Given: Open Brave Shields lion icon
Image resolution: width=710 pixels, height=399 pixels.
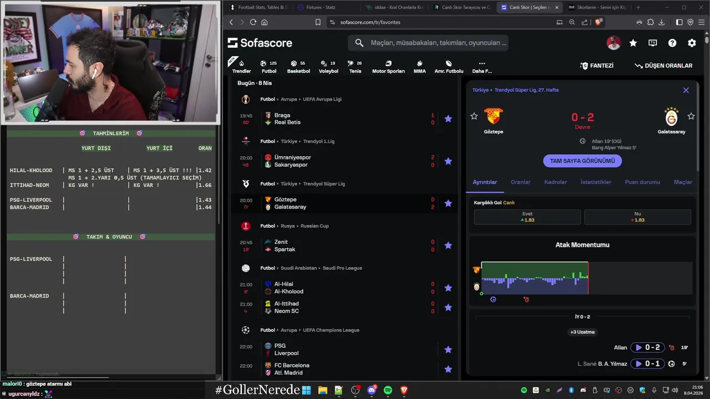Looking at the screenshot, I should coord(599,22).
